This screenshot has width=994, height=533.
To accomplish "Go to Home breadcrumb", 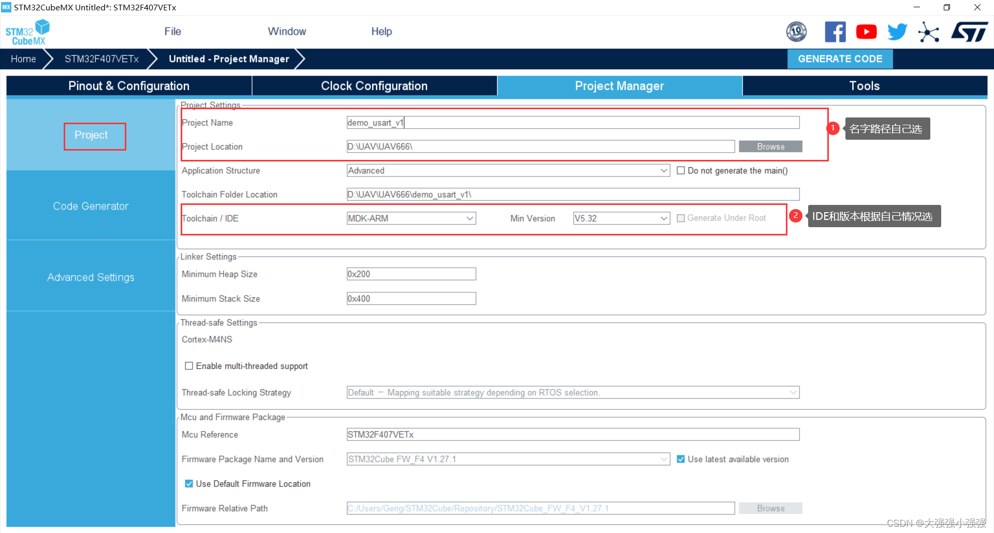I will point(23,59).
